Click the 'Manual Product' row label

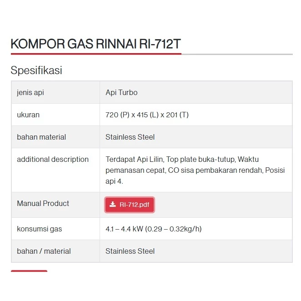(x=43, y=203)
